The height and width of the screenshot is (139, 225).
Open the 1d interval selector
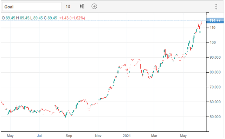pyautogui.click(x=68, y=6)
